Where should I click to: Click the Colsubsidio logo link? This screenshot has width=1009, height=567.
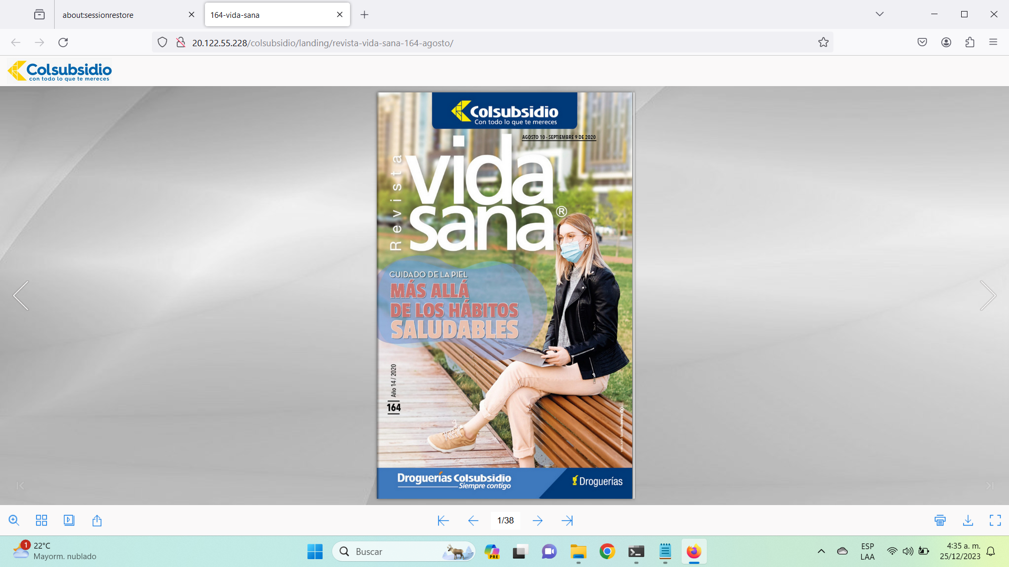pos(59,71)
